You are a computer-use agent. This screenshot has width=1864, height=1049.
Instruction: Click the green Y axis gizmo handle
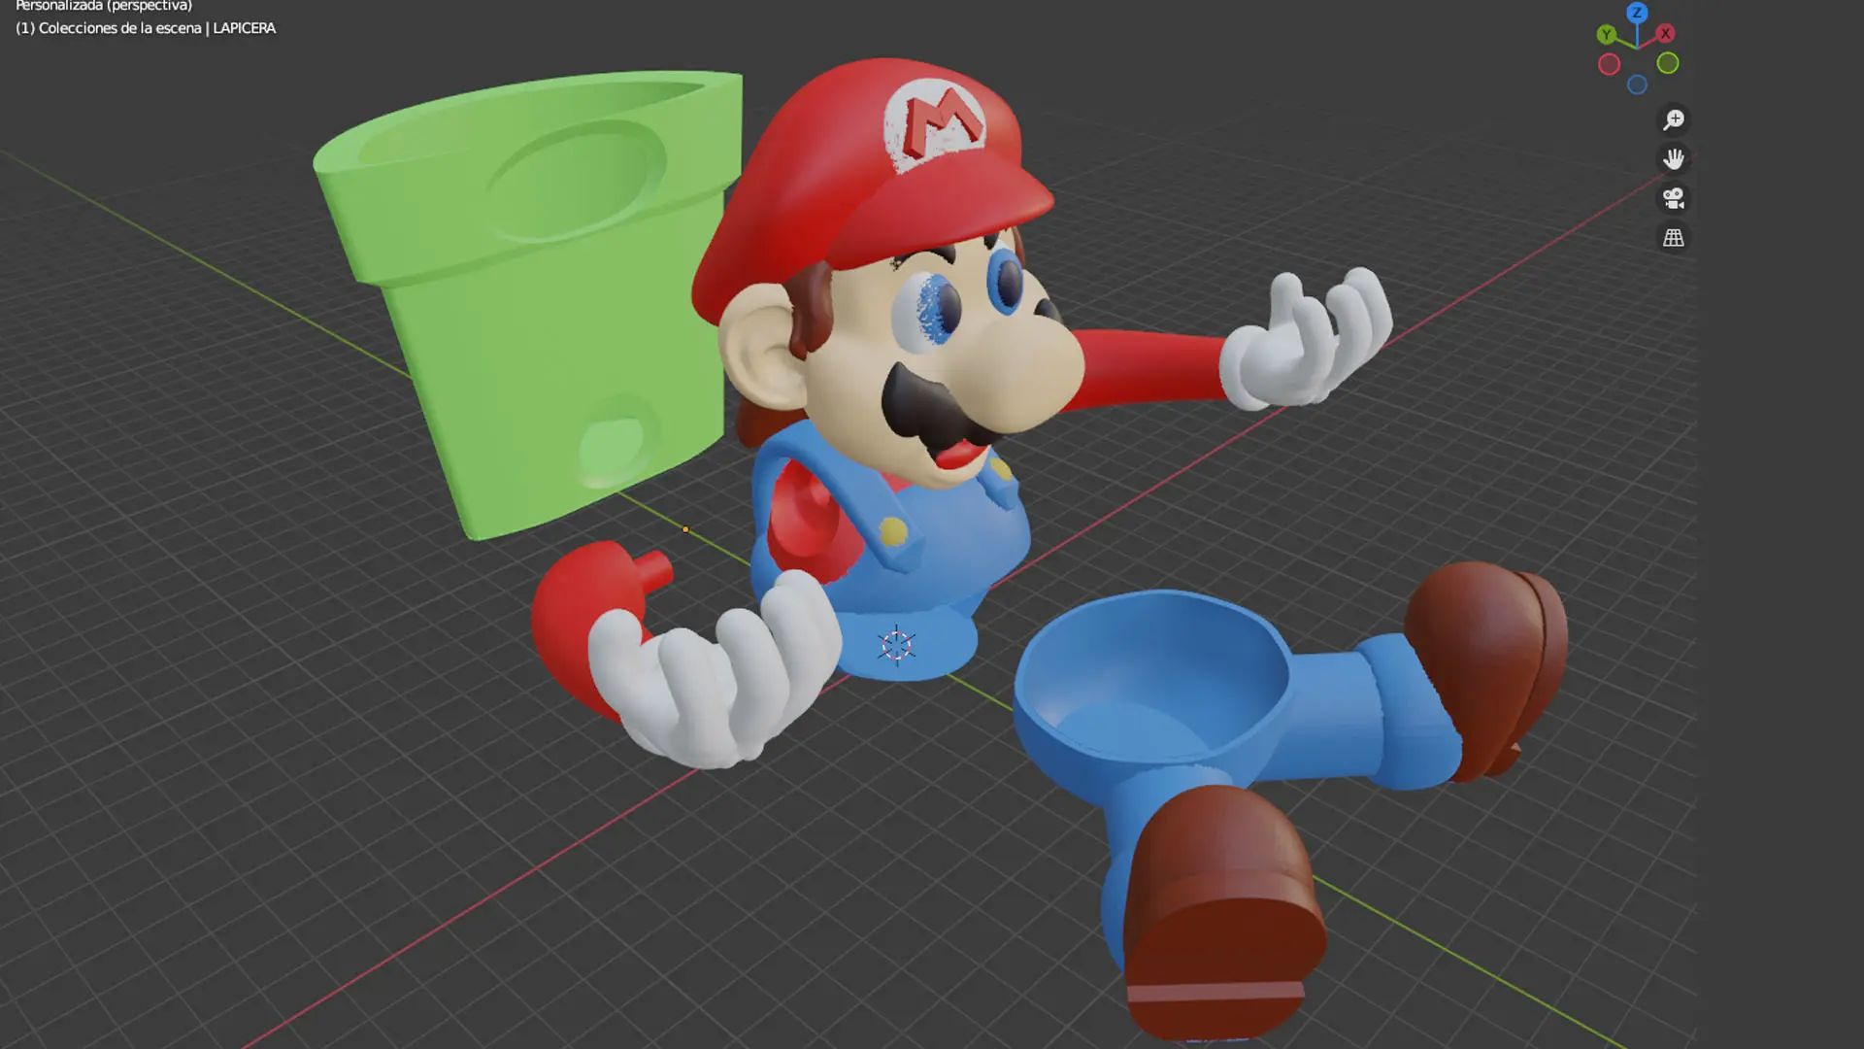point(1607,35)
